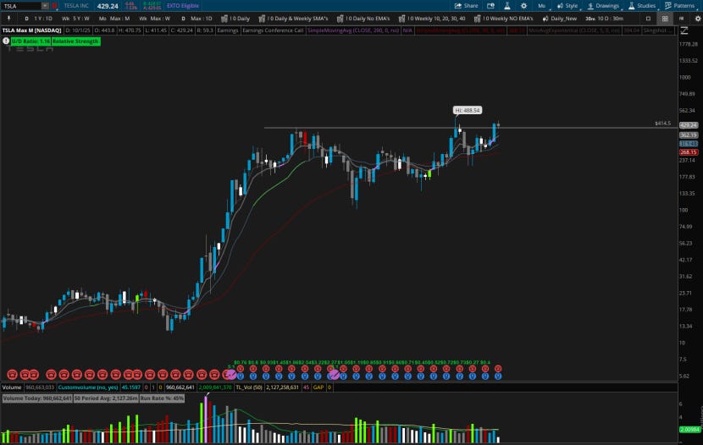Viewport: 703px width, 445px height.
Task: Switch to the single chart layout icon
Action: tap(648, 19)
